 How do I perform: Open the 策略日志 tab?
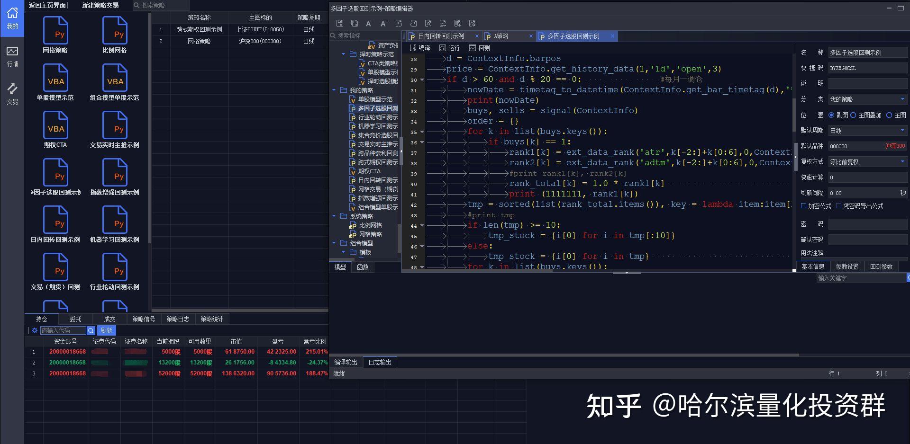(178, 319)
